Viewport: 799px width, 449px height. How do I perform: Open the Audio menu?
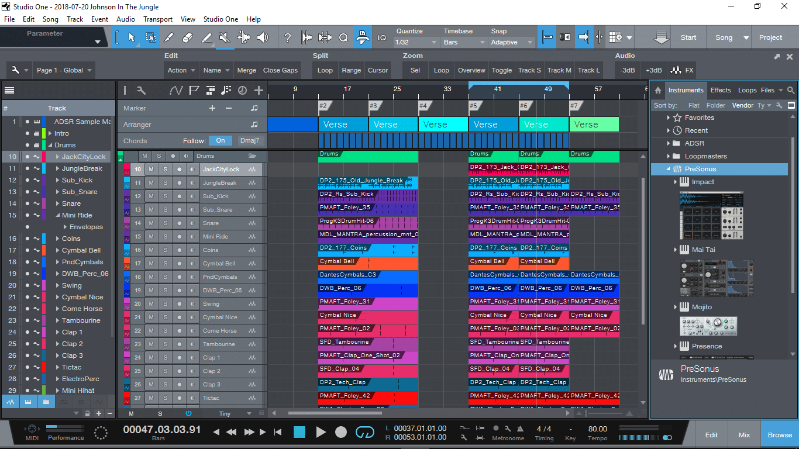pyautogui.click(x=125, y=19)
